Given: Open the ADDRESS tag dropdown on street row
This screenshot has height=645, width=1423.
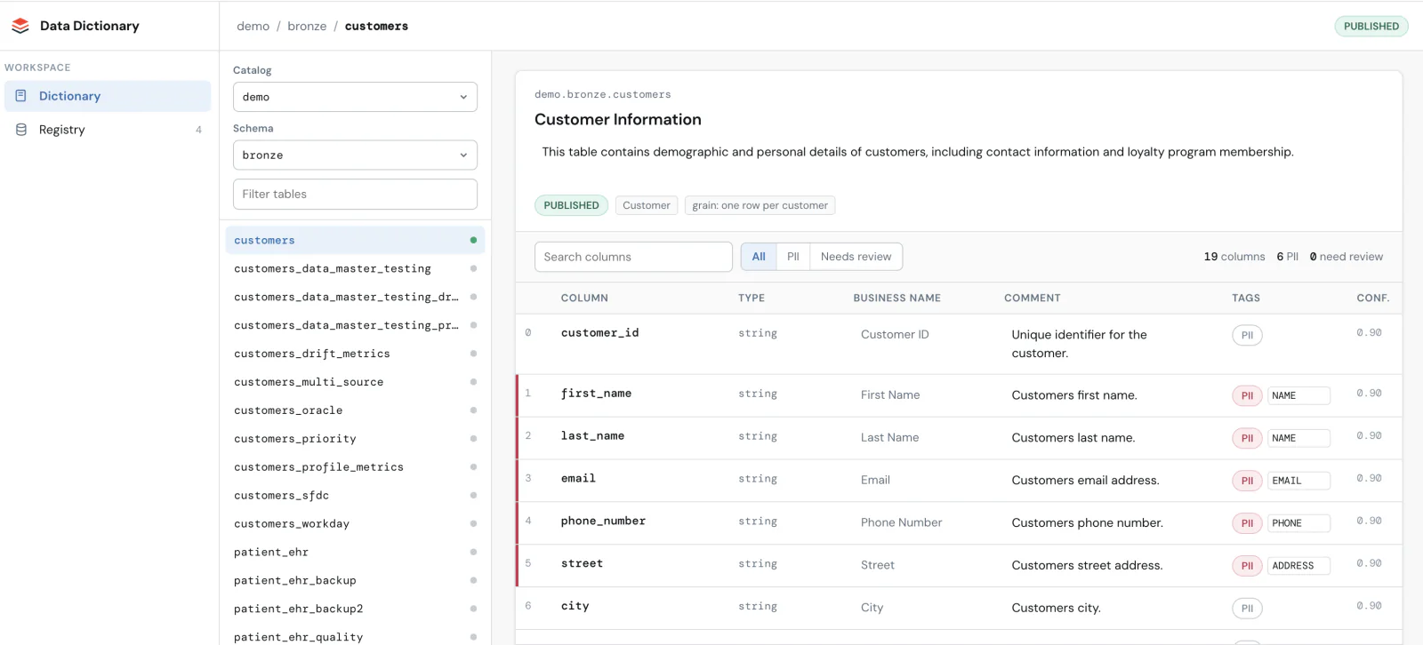Looking at the screenshot, I should click(x=1298, y=566).
